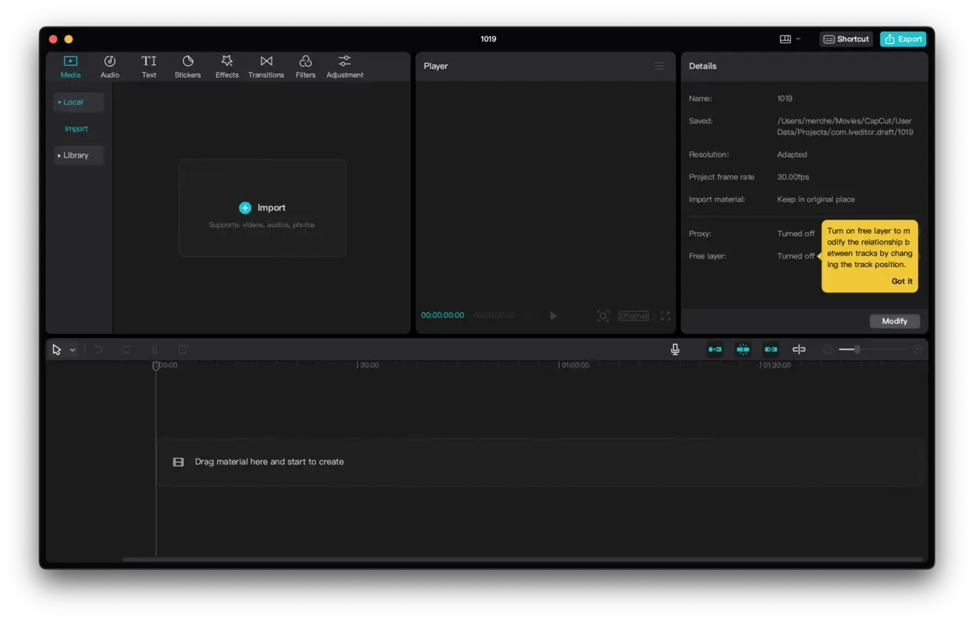Select Import in the sidebar

[76, 129]
